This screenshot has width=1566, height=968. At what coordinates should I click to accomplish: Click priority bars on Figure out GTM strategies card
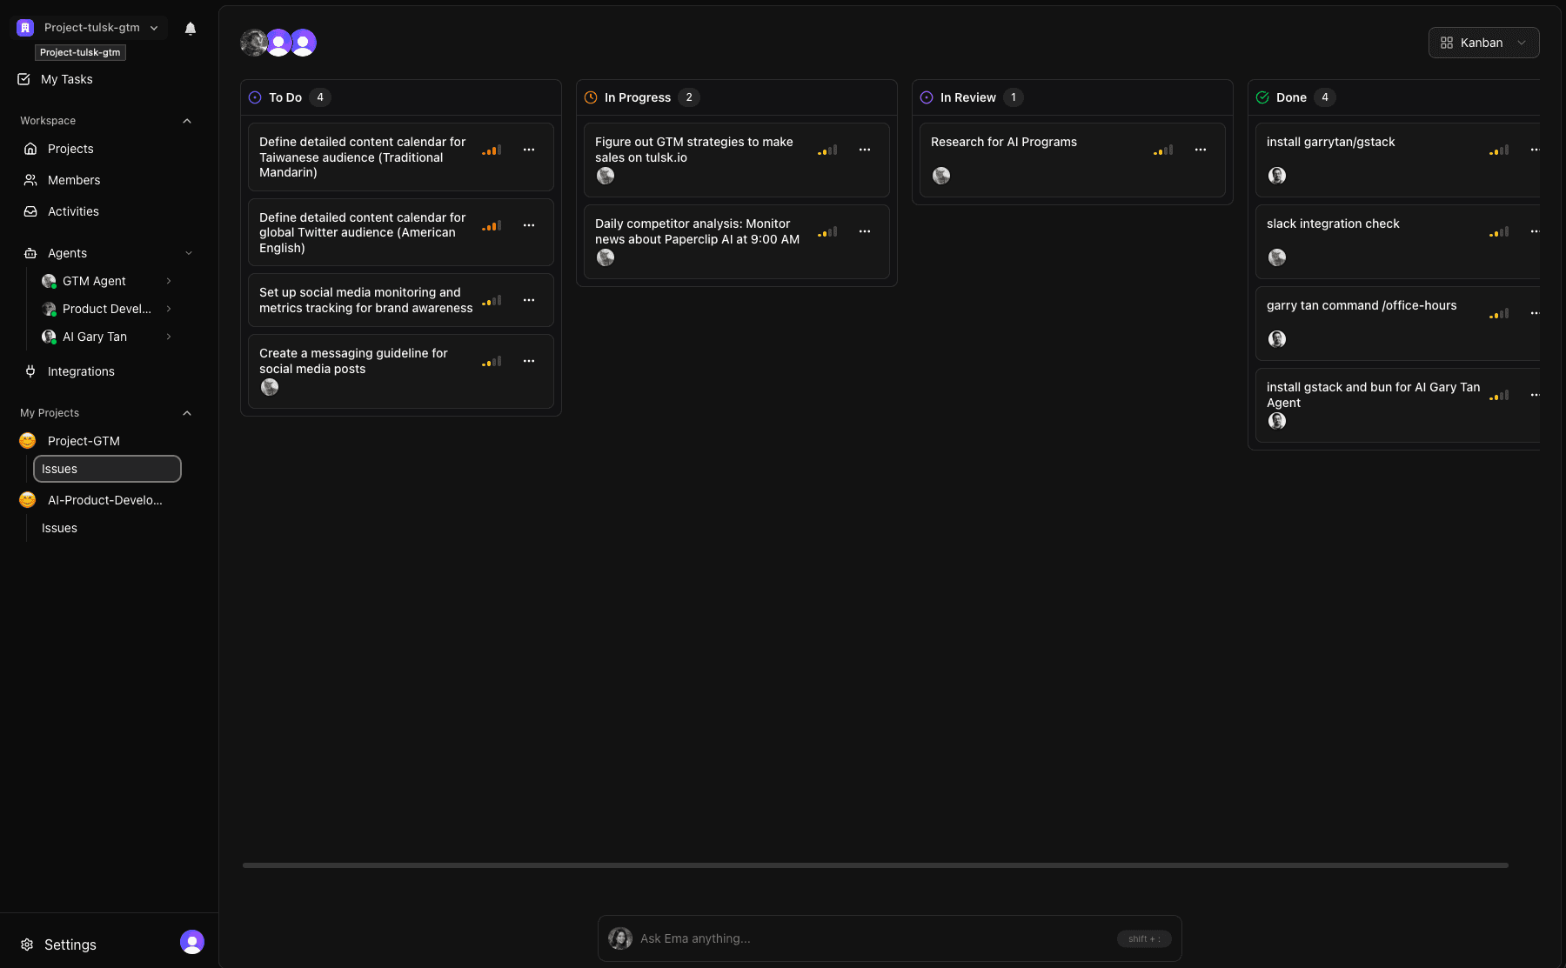(x=827, y=150)
